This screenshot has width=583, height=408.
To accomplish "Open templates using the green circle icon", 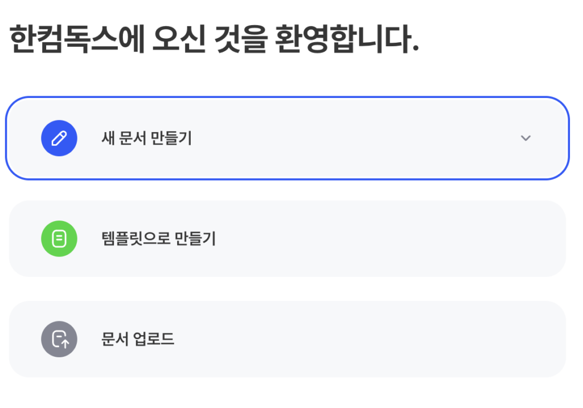I will click(59, 239).
